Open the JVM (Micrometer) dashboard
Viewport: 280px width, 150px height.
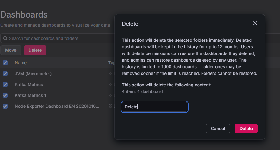click(x=33, y=74)
